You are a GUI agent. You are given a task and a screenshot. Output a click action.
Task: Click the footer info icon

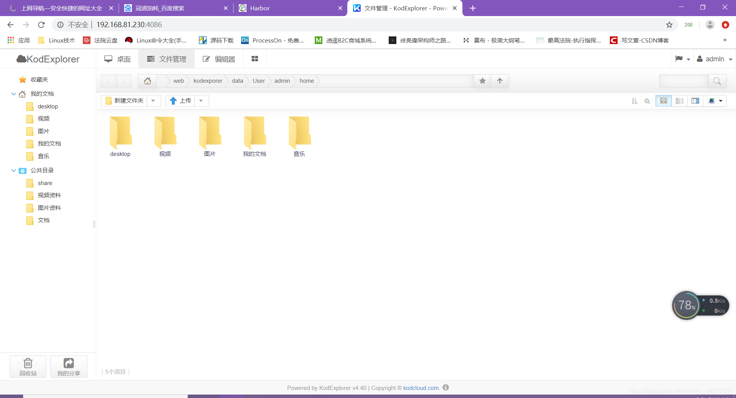tap(445, 387)
